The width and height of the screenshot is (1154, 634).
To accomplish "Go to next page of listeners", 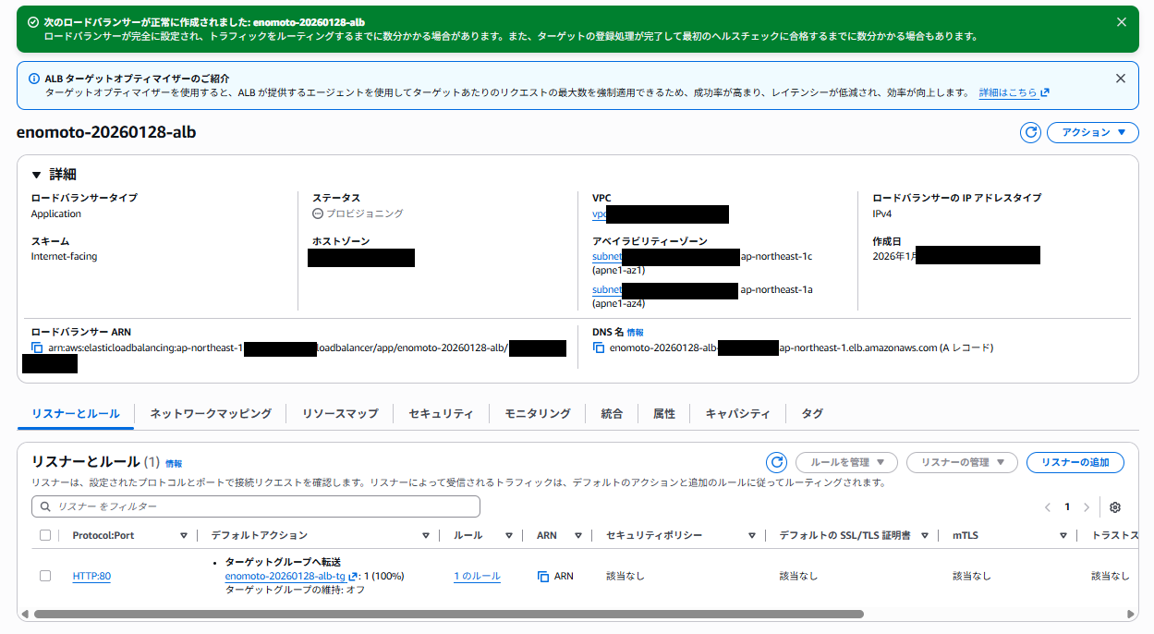I will click(1087, 507).
